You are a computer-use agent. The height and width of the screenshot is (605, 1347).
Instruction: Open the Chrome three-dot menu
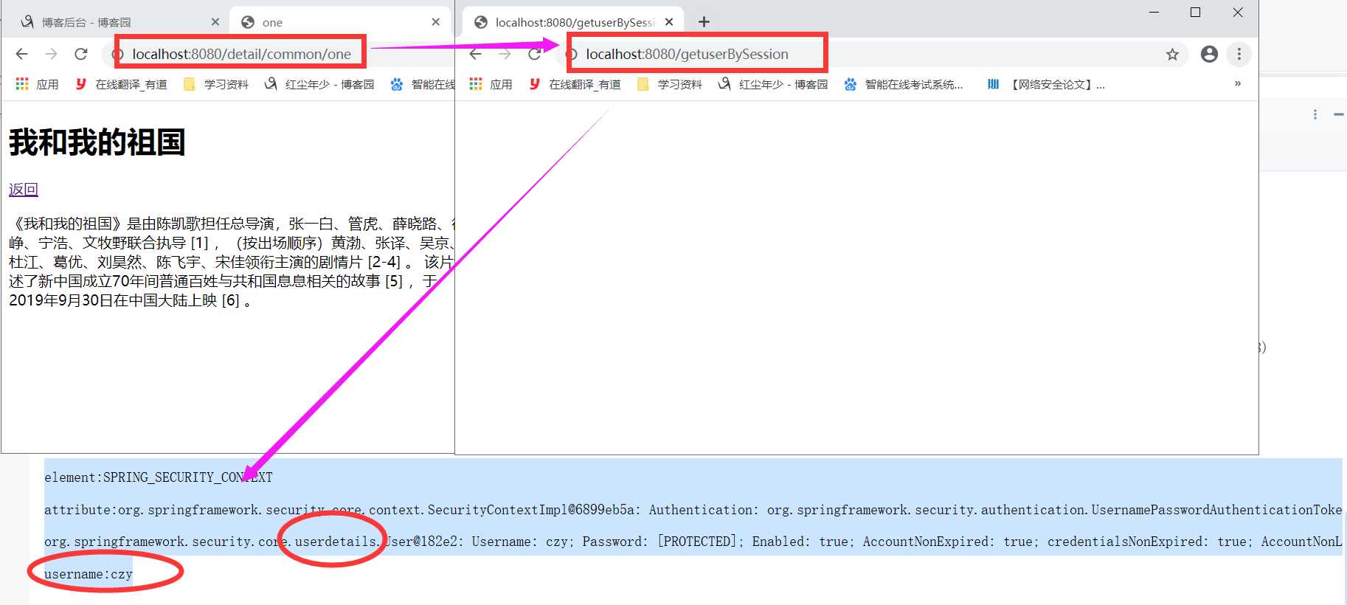click(1239, 54)
